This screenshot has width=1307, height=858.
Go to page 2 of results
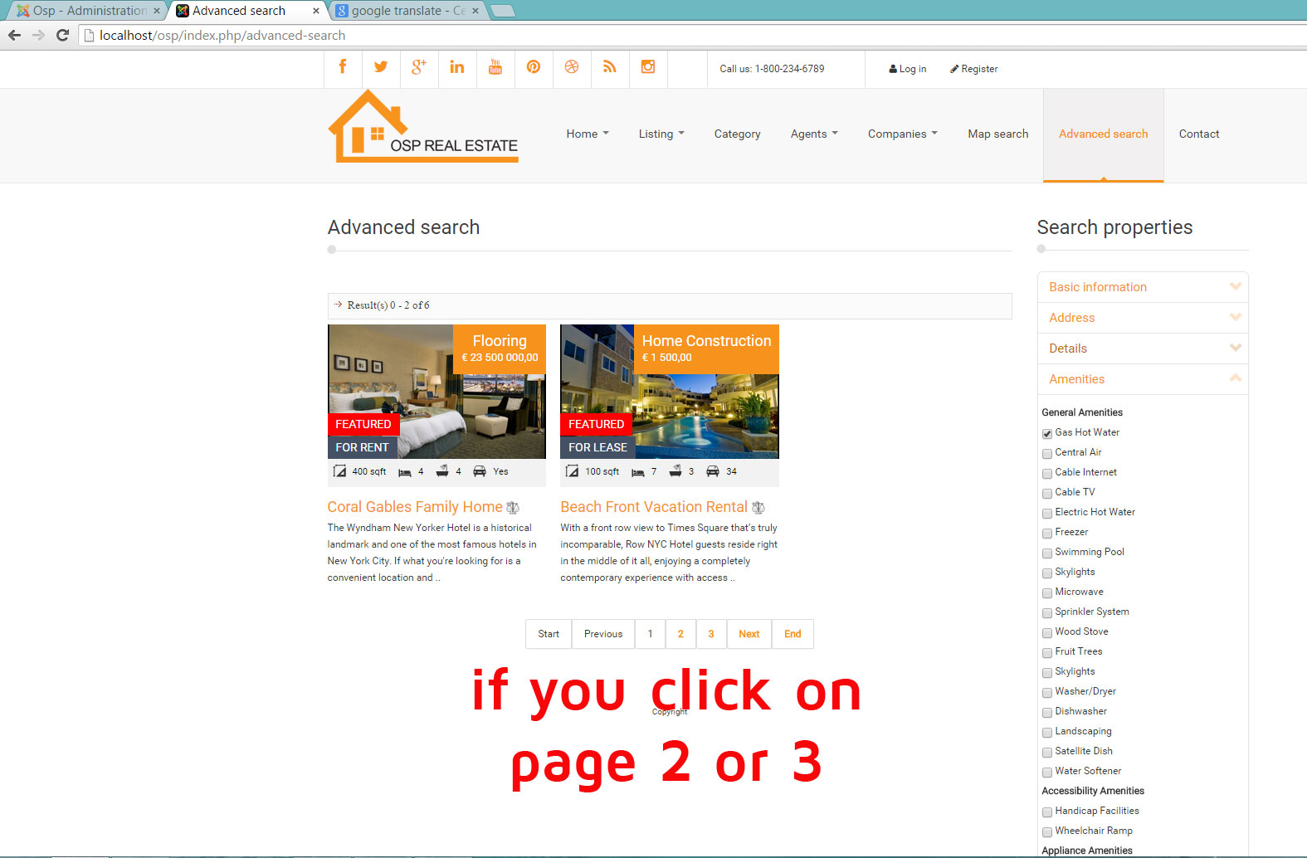click(680, 634)
